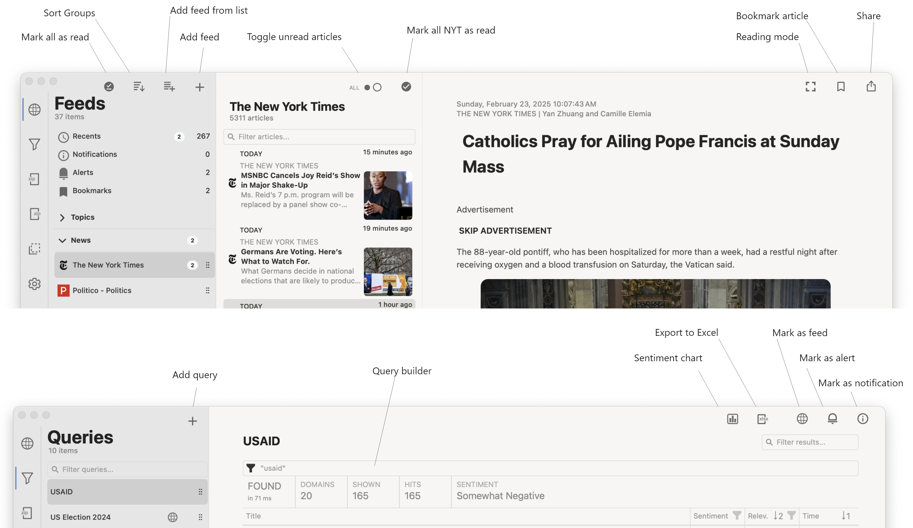
Task: Open the Sentiment chart
Action: (x=732, y=419)
